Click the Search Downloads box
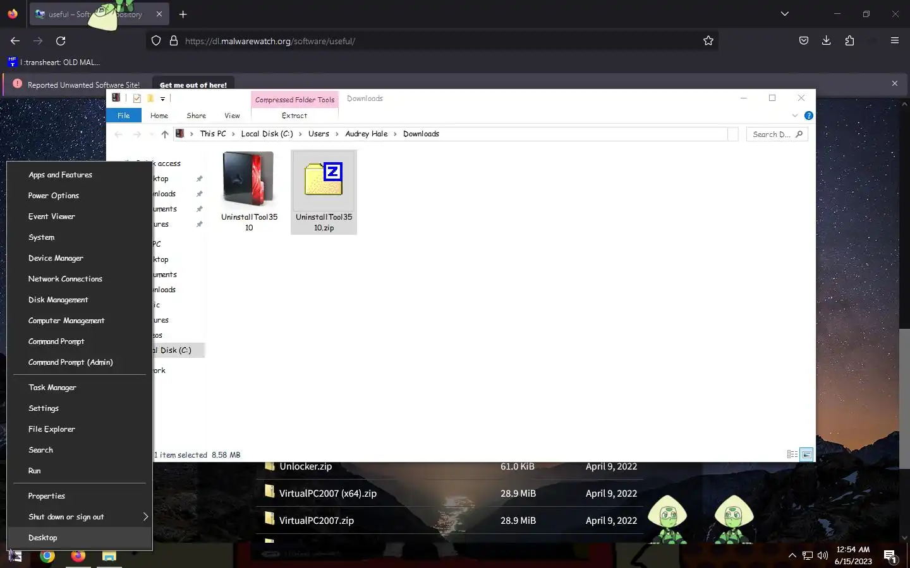This screenshot has height=568, width=910. click(777, 134)
